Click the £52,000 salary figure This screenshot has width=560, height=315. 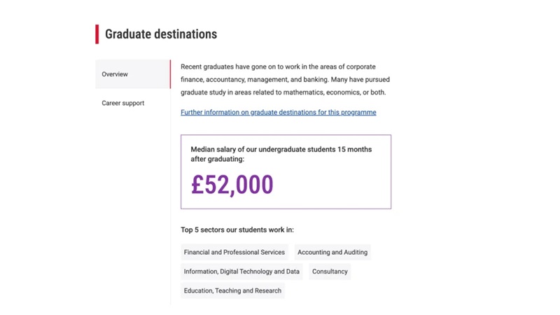coord(232,185)
